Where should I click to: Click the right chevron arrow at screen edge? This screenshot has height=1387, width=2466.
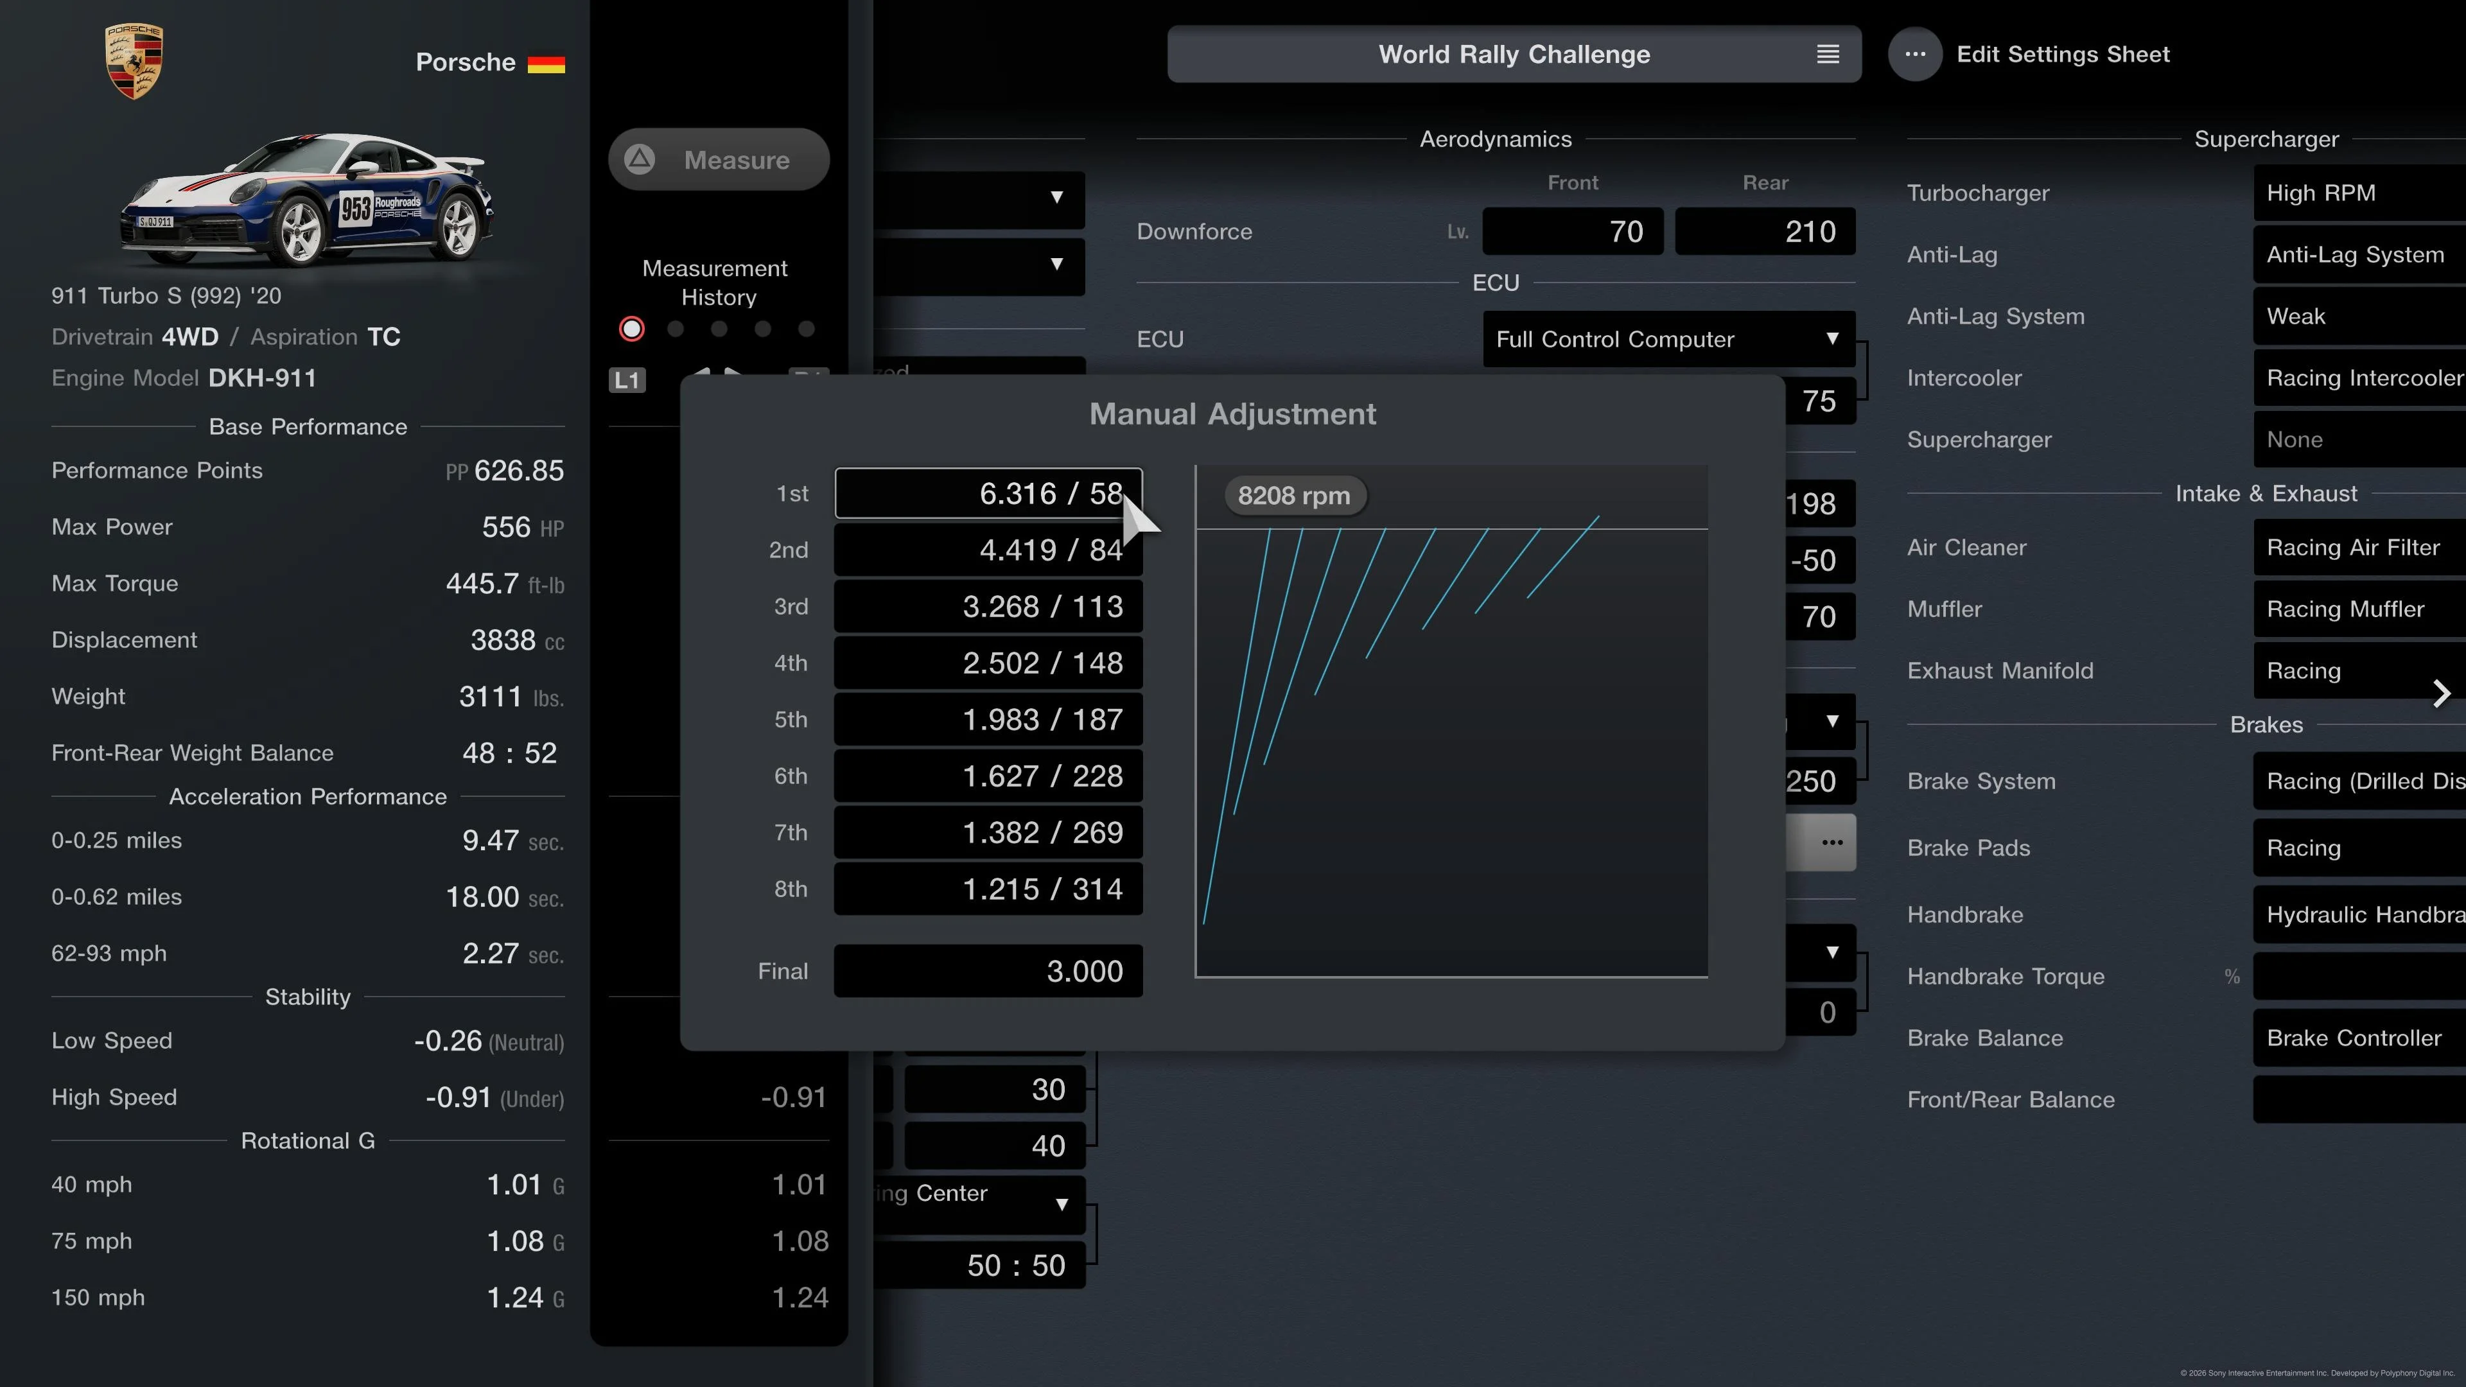(x=2441, y=693)
